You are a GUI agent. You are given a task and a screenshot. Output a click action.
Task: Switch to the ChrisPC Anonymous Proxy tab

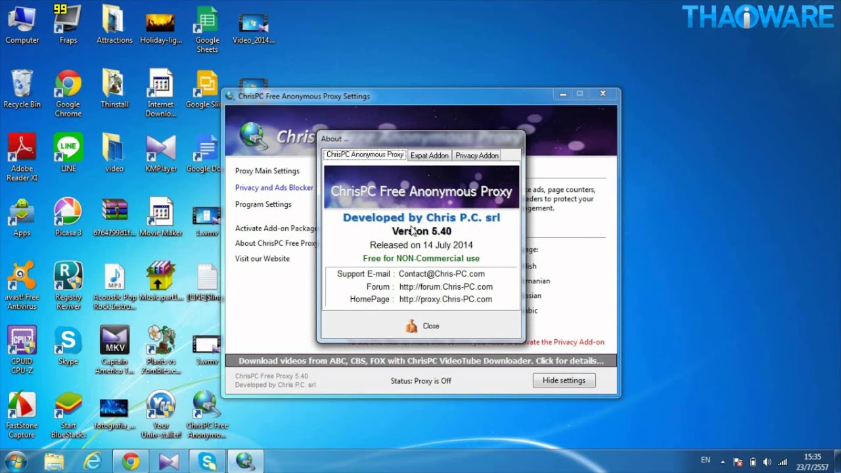[365, 155]
